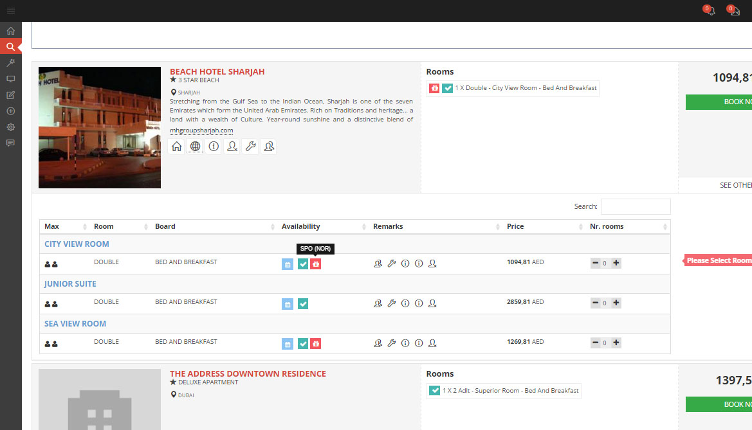
Task: Click the mhgroupsharjah.com website link
Action: click(201, 130)
